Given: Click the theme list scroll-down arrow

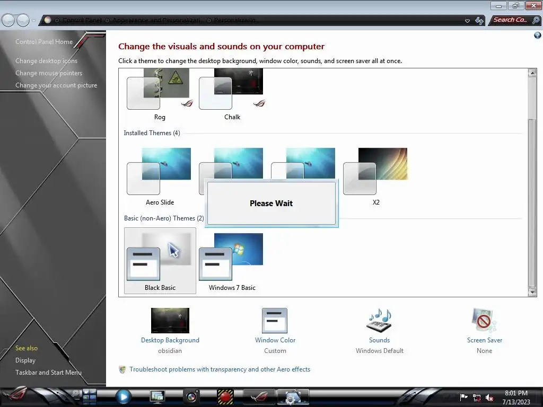Looking at the screenshot, I should pos(532,292).
